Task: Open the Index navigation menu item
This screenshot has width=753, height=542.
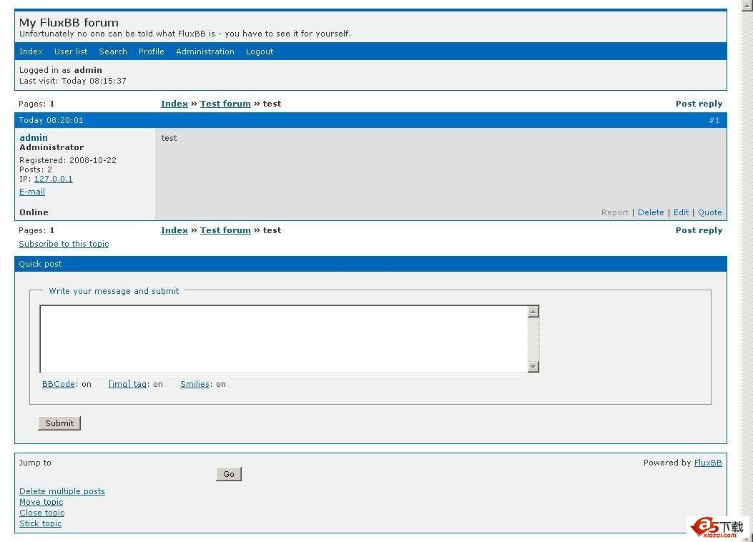Action: click(x=31, y=51)
